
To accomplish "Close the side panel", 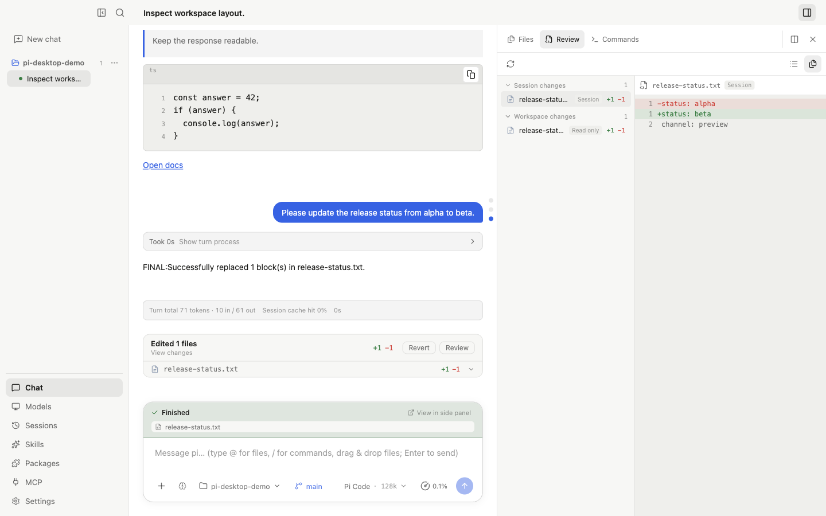I will click(813, 40).
